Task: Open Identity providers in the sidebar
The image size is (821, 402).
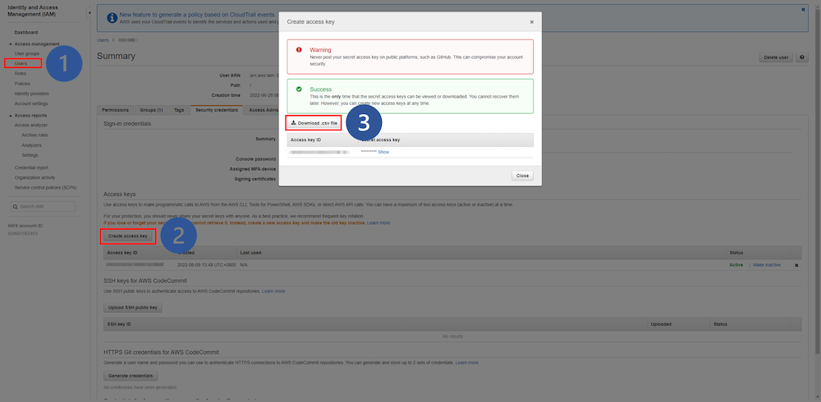Action: click(x=31, y=94)
